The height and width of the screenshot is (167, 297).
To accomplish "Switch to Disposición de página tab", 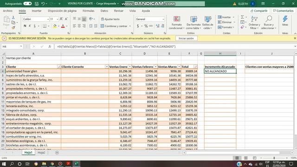I will [62, 11].
